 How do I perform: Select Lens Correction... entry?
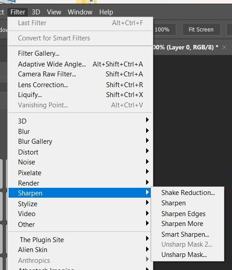(x=80, y=85)
